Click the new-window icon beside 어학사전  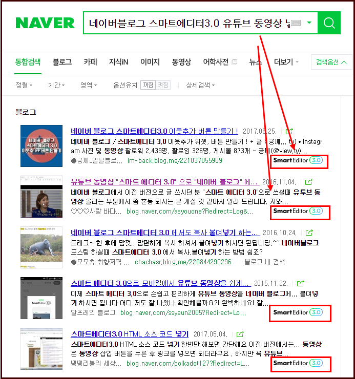234,62
